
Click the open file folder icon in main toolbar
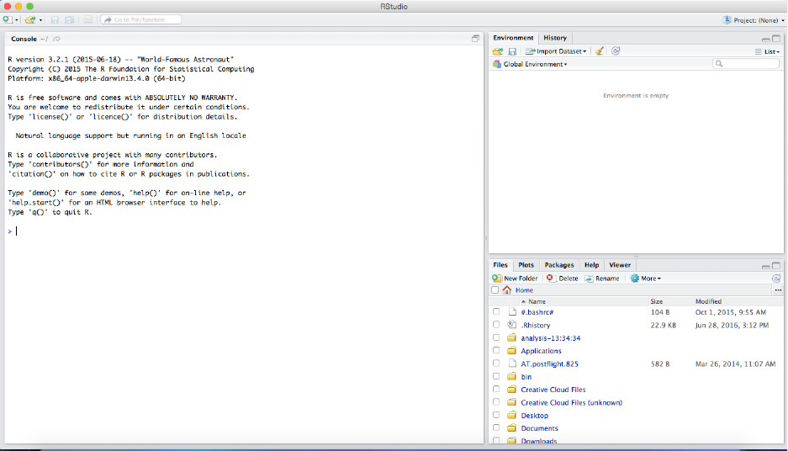pos(30,19)
